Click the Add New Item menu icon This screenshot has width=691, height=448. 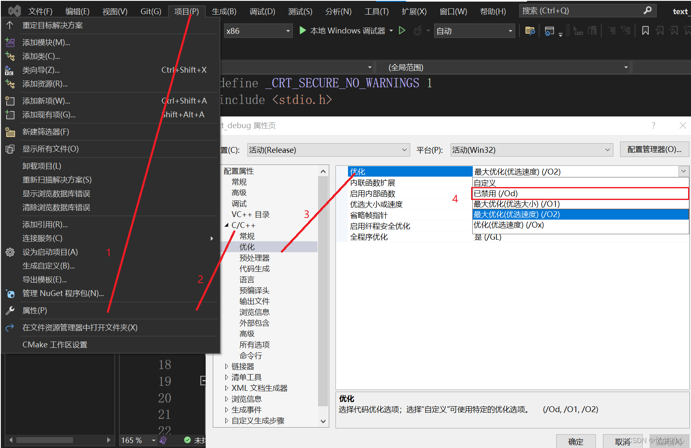point(10,101)
